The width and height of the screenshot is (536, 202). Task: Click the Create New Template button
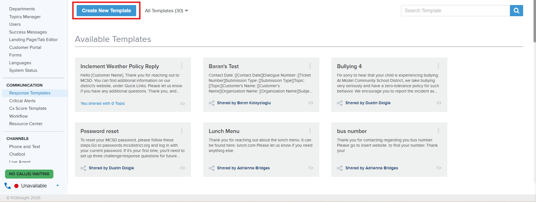[x=106, y=11]
